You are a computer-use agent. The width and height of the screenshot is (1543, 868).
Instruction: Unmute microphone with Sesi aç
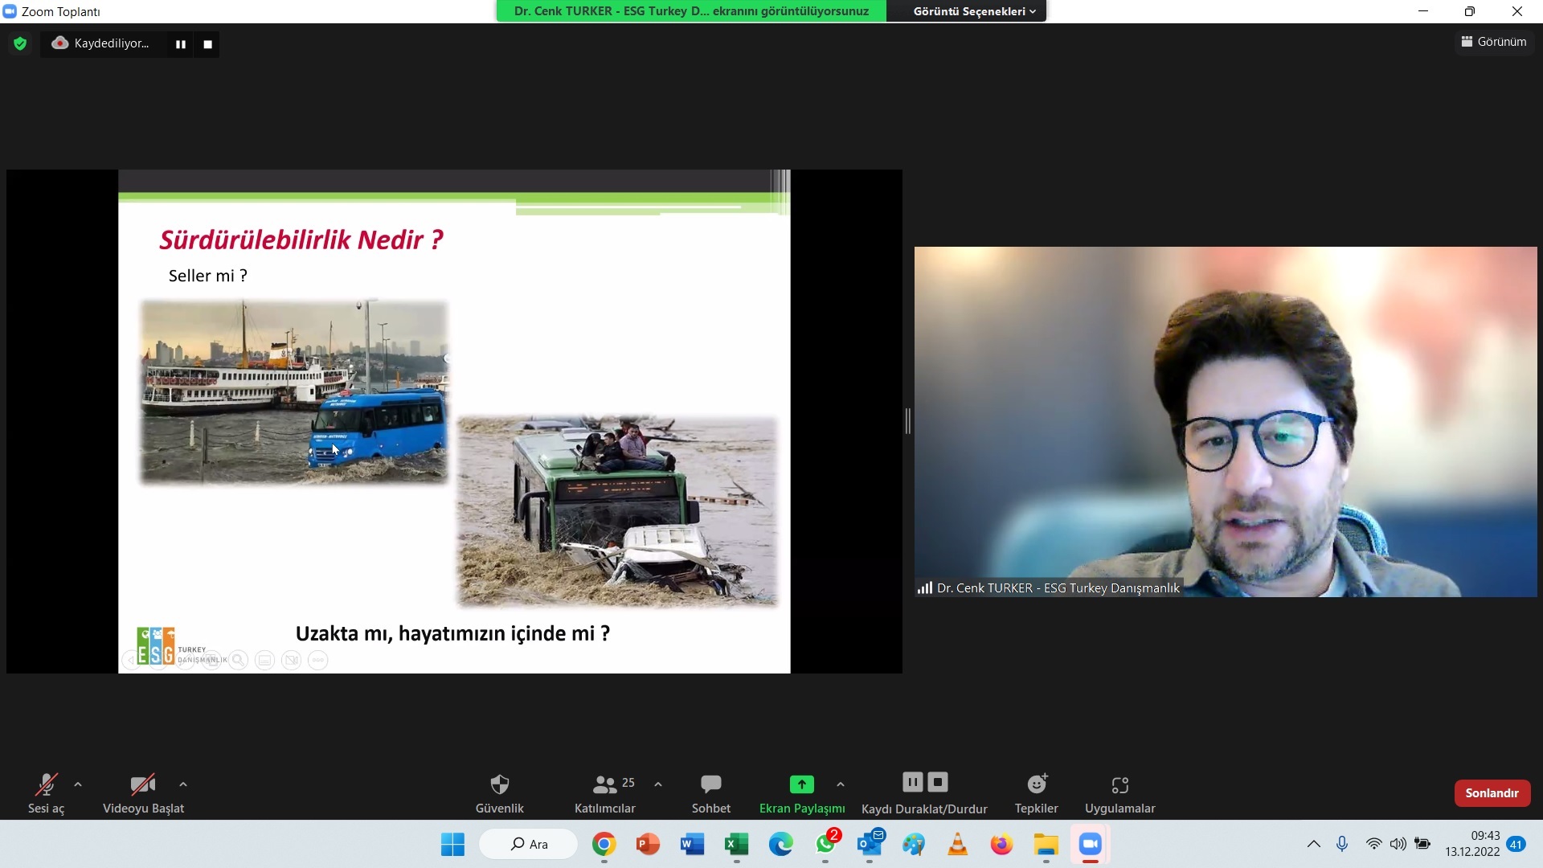(x=46, y=784)
